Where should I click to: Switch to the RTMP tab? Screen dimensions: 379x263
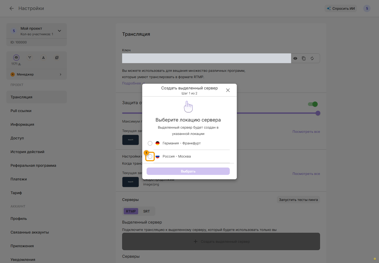click(x=131, y=211)
